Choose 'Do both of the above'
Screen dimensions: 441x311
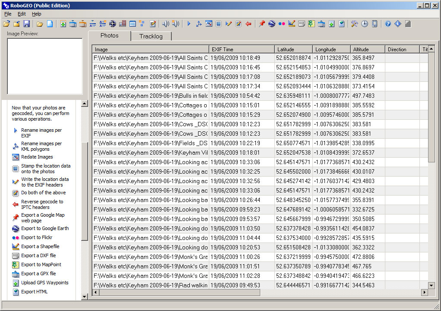tap(43, 193)
